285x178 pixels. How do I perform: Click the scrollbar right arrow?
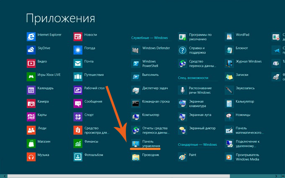(276, 176)
